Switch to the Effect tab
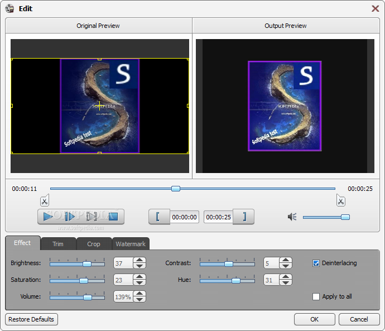 [22, 243]
